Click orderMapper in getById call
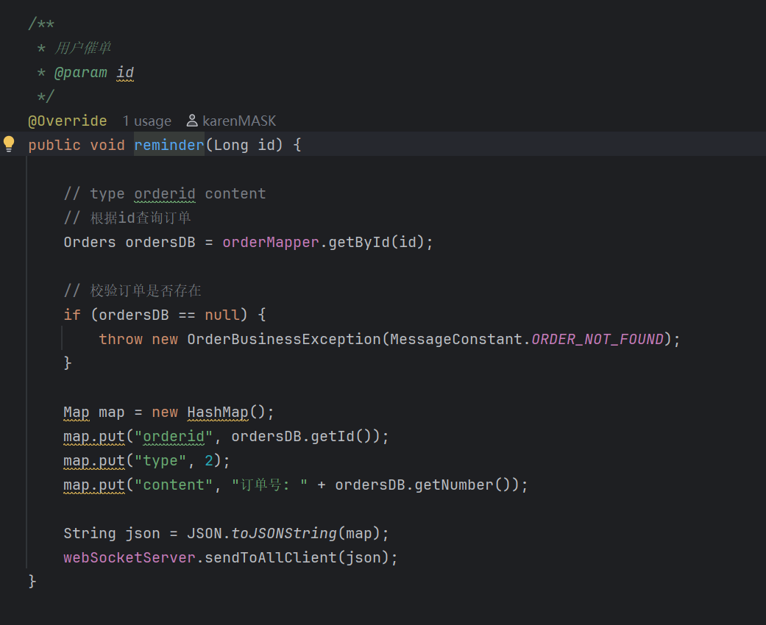Screen dimensions: 766x625 pos(270,242)
